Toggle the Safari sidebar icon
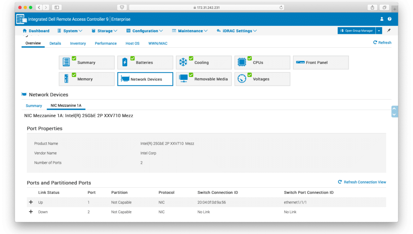Image resolution: width=413 pixels, height=234 pixels. pyautogui.click(x=56, y=7)
